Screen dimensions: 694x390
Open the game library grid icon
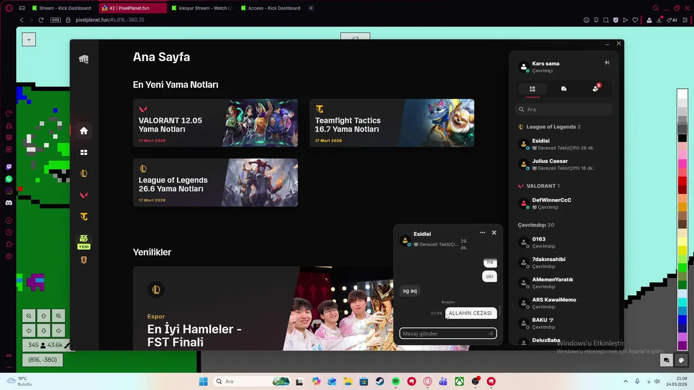[83, 152]
